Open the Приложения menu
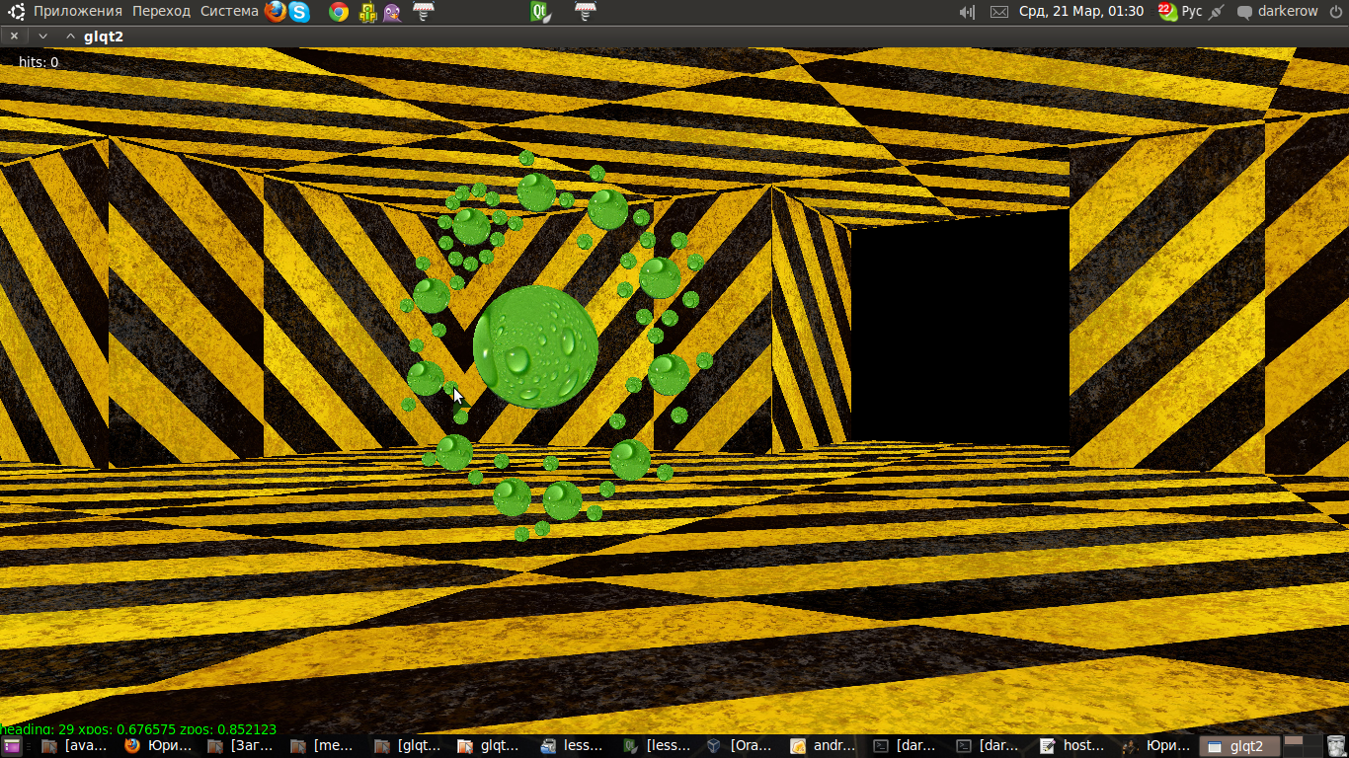 pos(78,12)
